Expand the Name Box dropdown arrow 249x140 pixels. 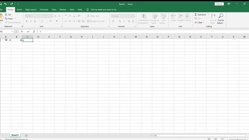pos(12,31)
